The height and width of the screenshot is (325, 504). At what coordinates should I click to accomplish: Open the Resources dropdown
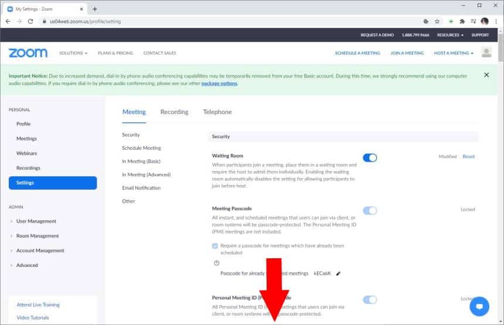pyautogui.click(x=450, y=35)
